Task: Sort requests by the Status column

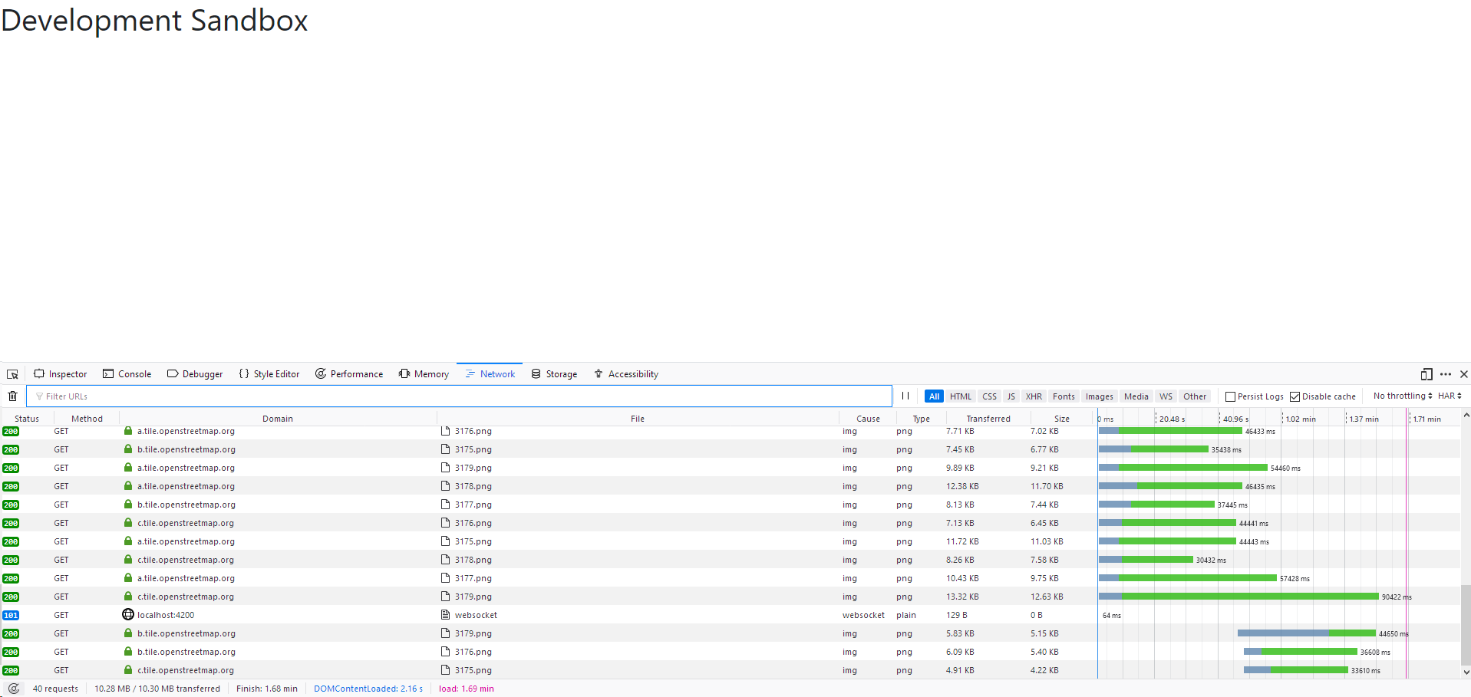Action: tap(27, 419)
